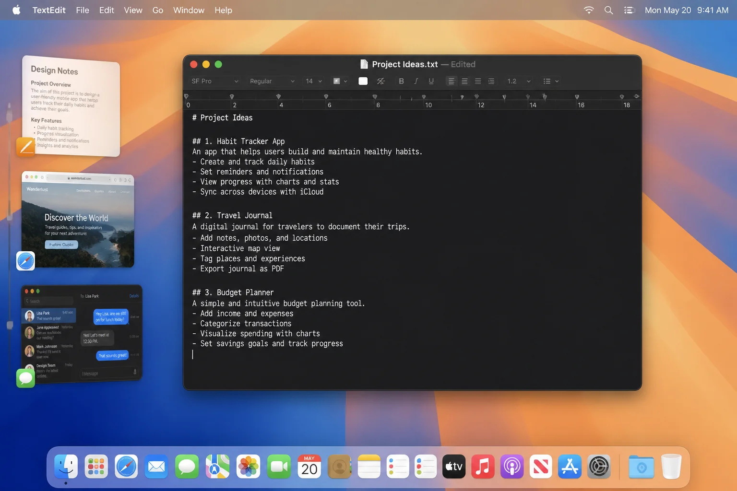Screen dimensions: 737x491
Task: Open Contacts from the Dock
Action: tap(339, 467)
